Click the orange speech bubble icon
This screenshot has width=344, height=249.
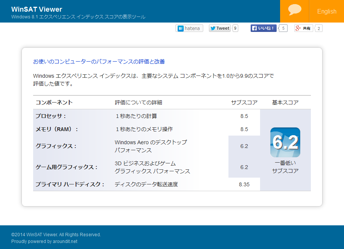295,10
